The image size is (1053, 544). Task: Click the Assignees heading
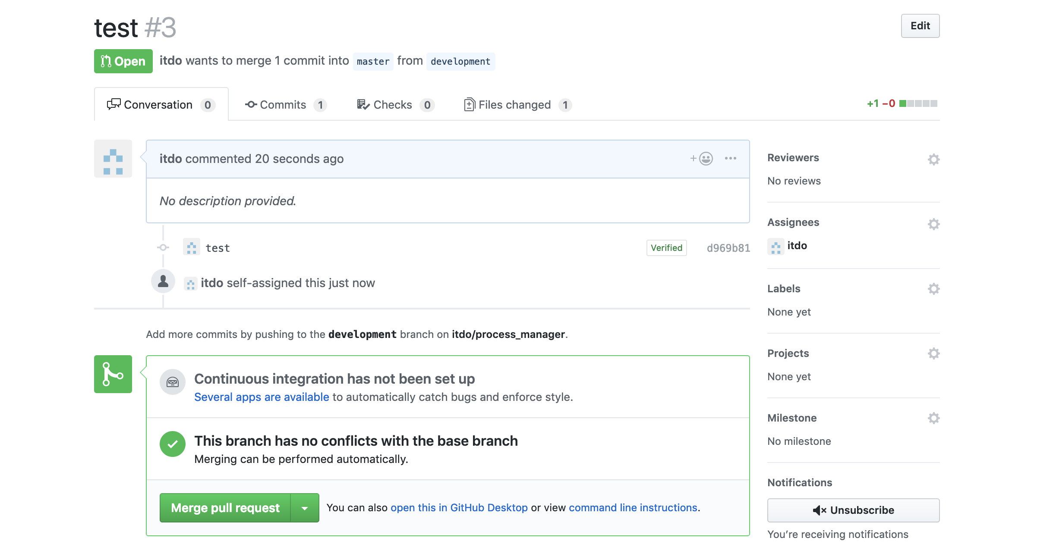(793, 222)
